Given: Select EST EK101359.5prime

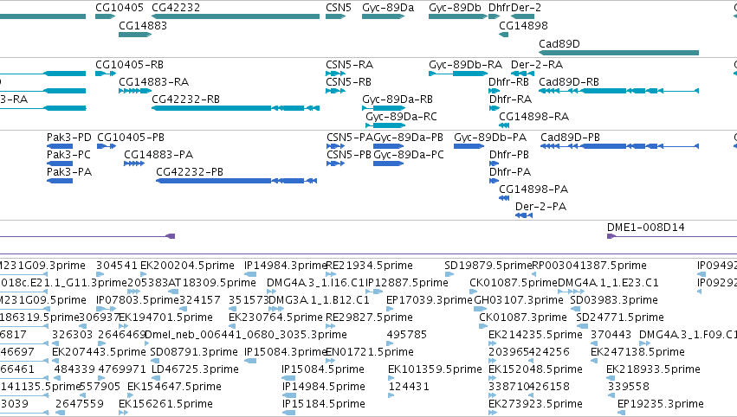Looking at the screenshot, I should 435,370.
